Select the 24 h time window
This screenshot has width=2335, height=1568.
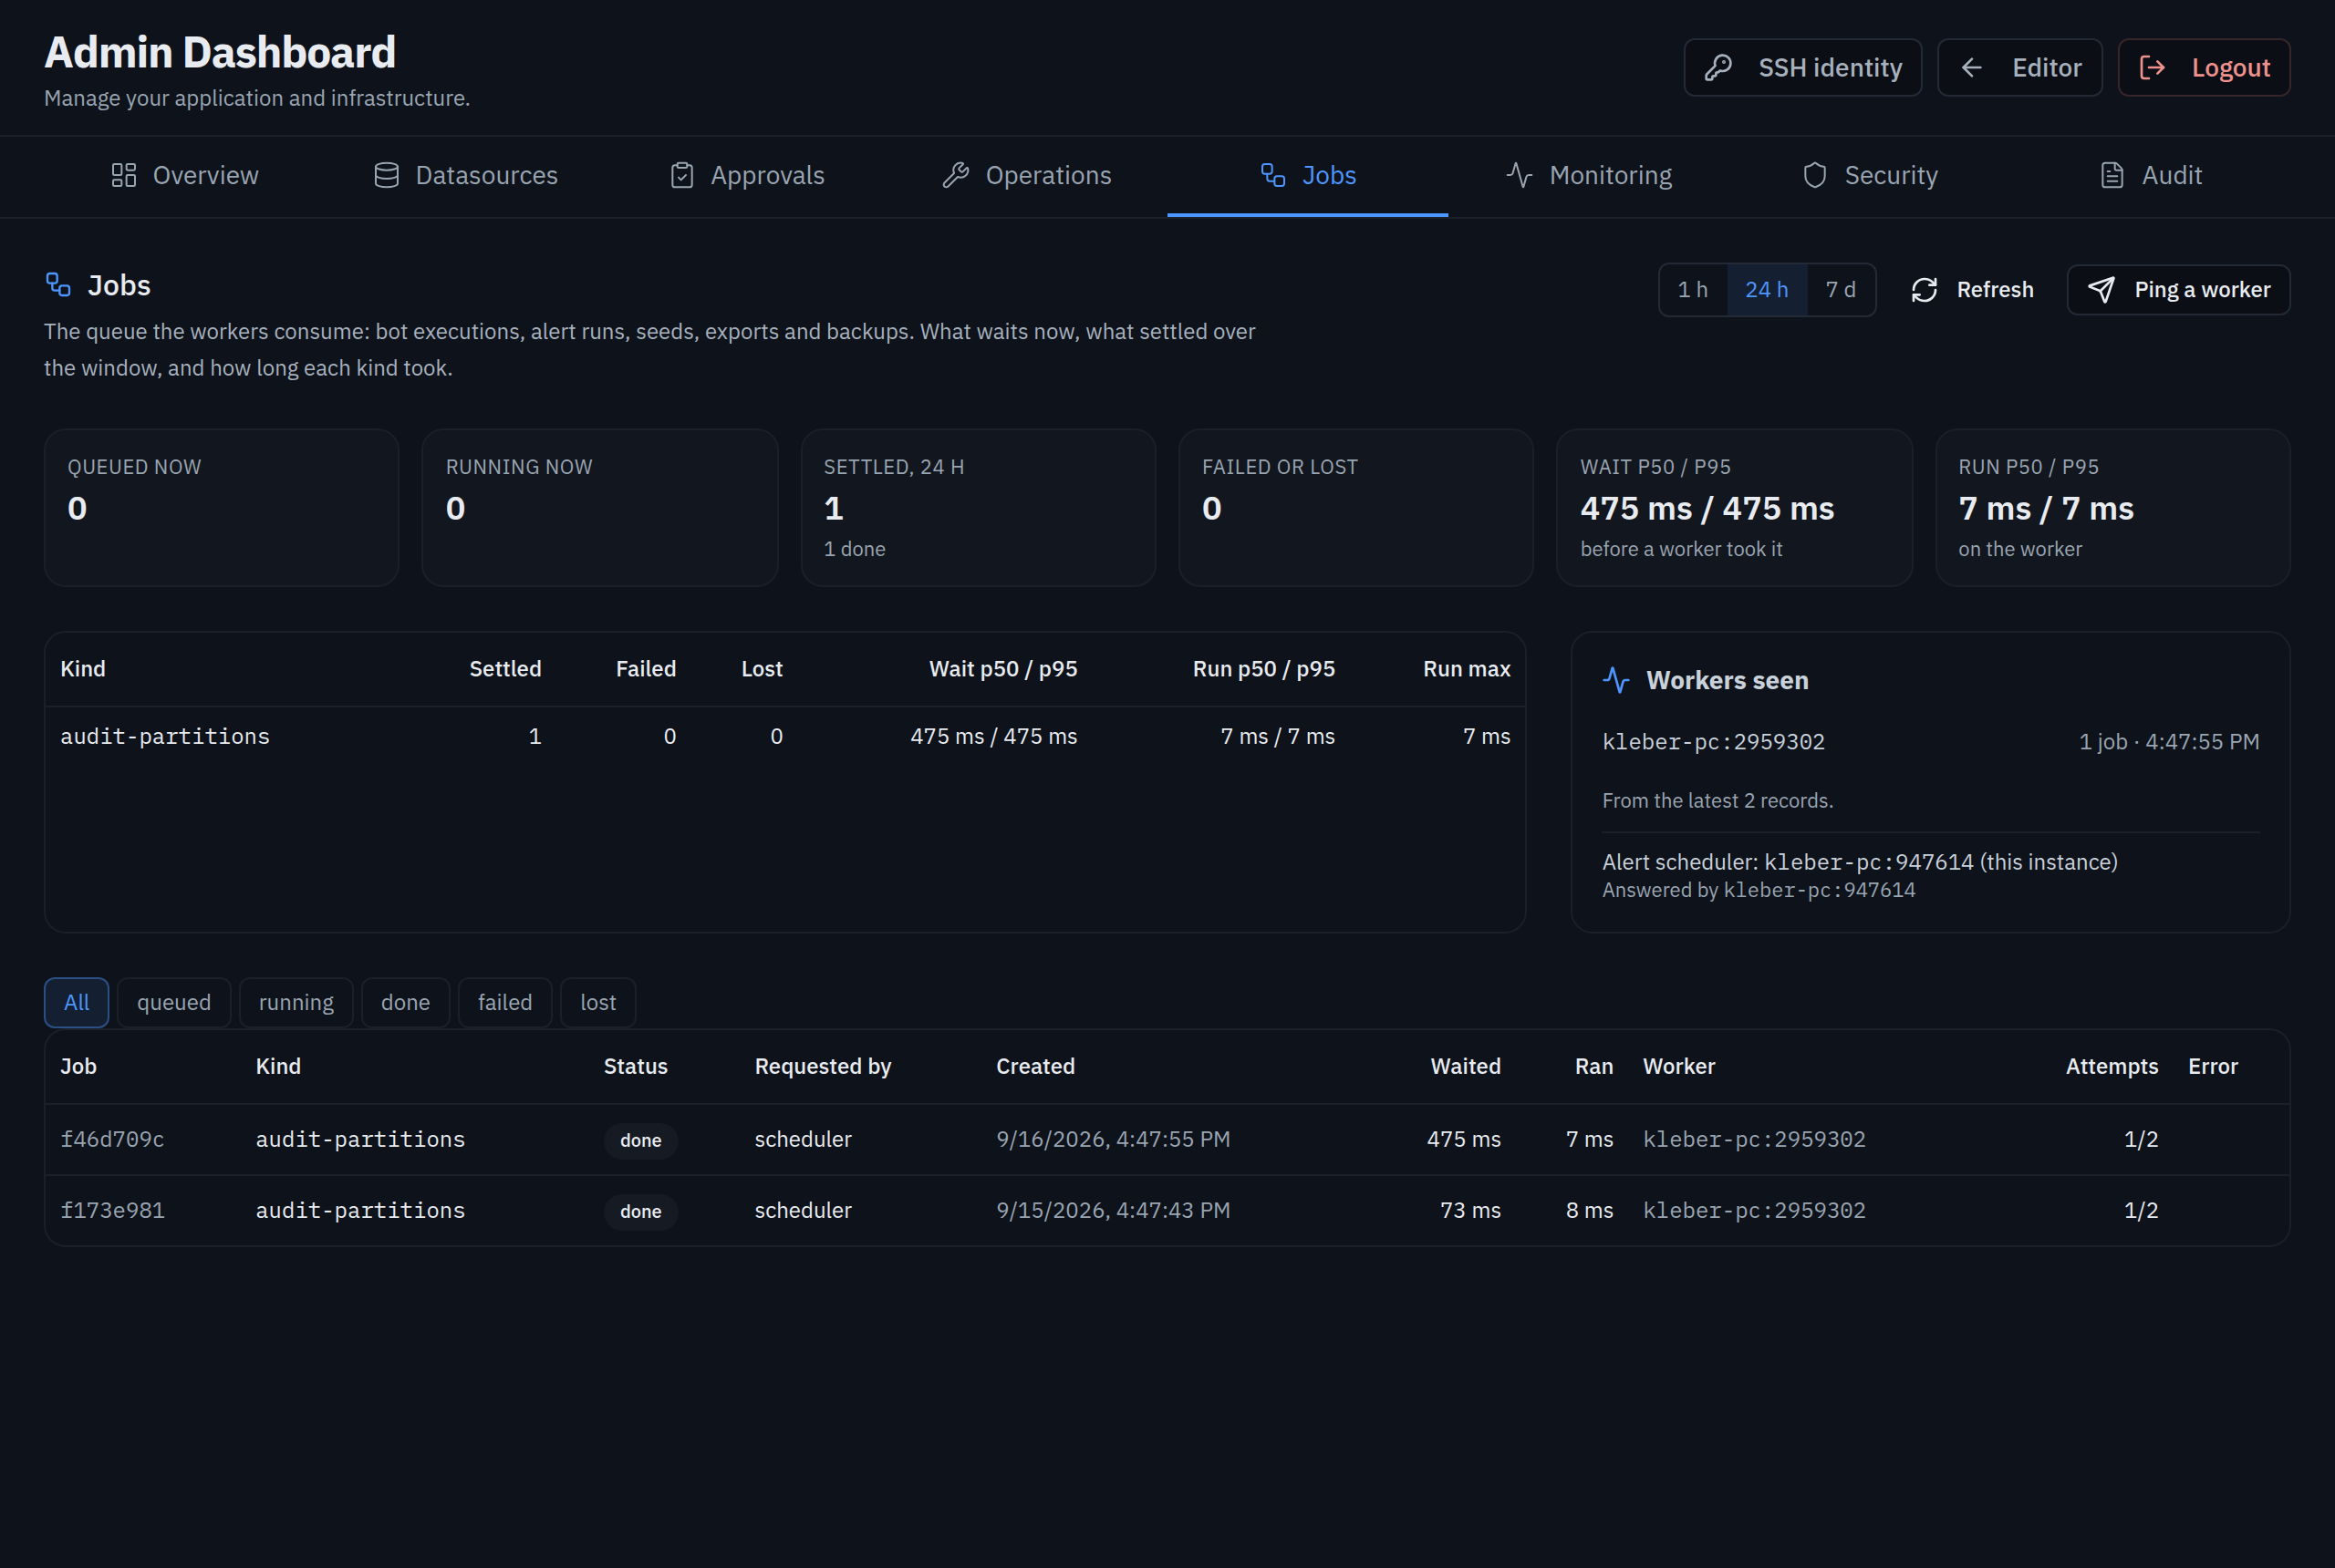1767,290
